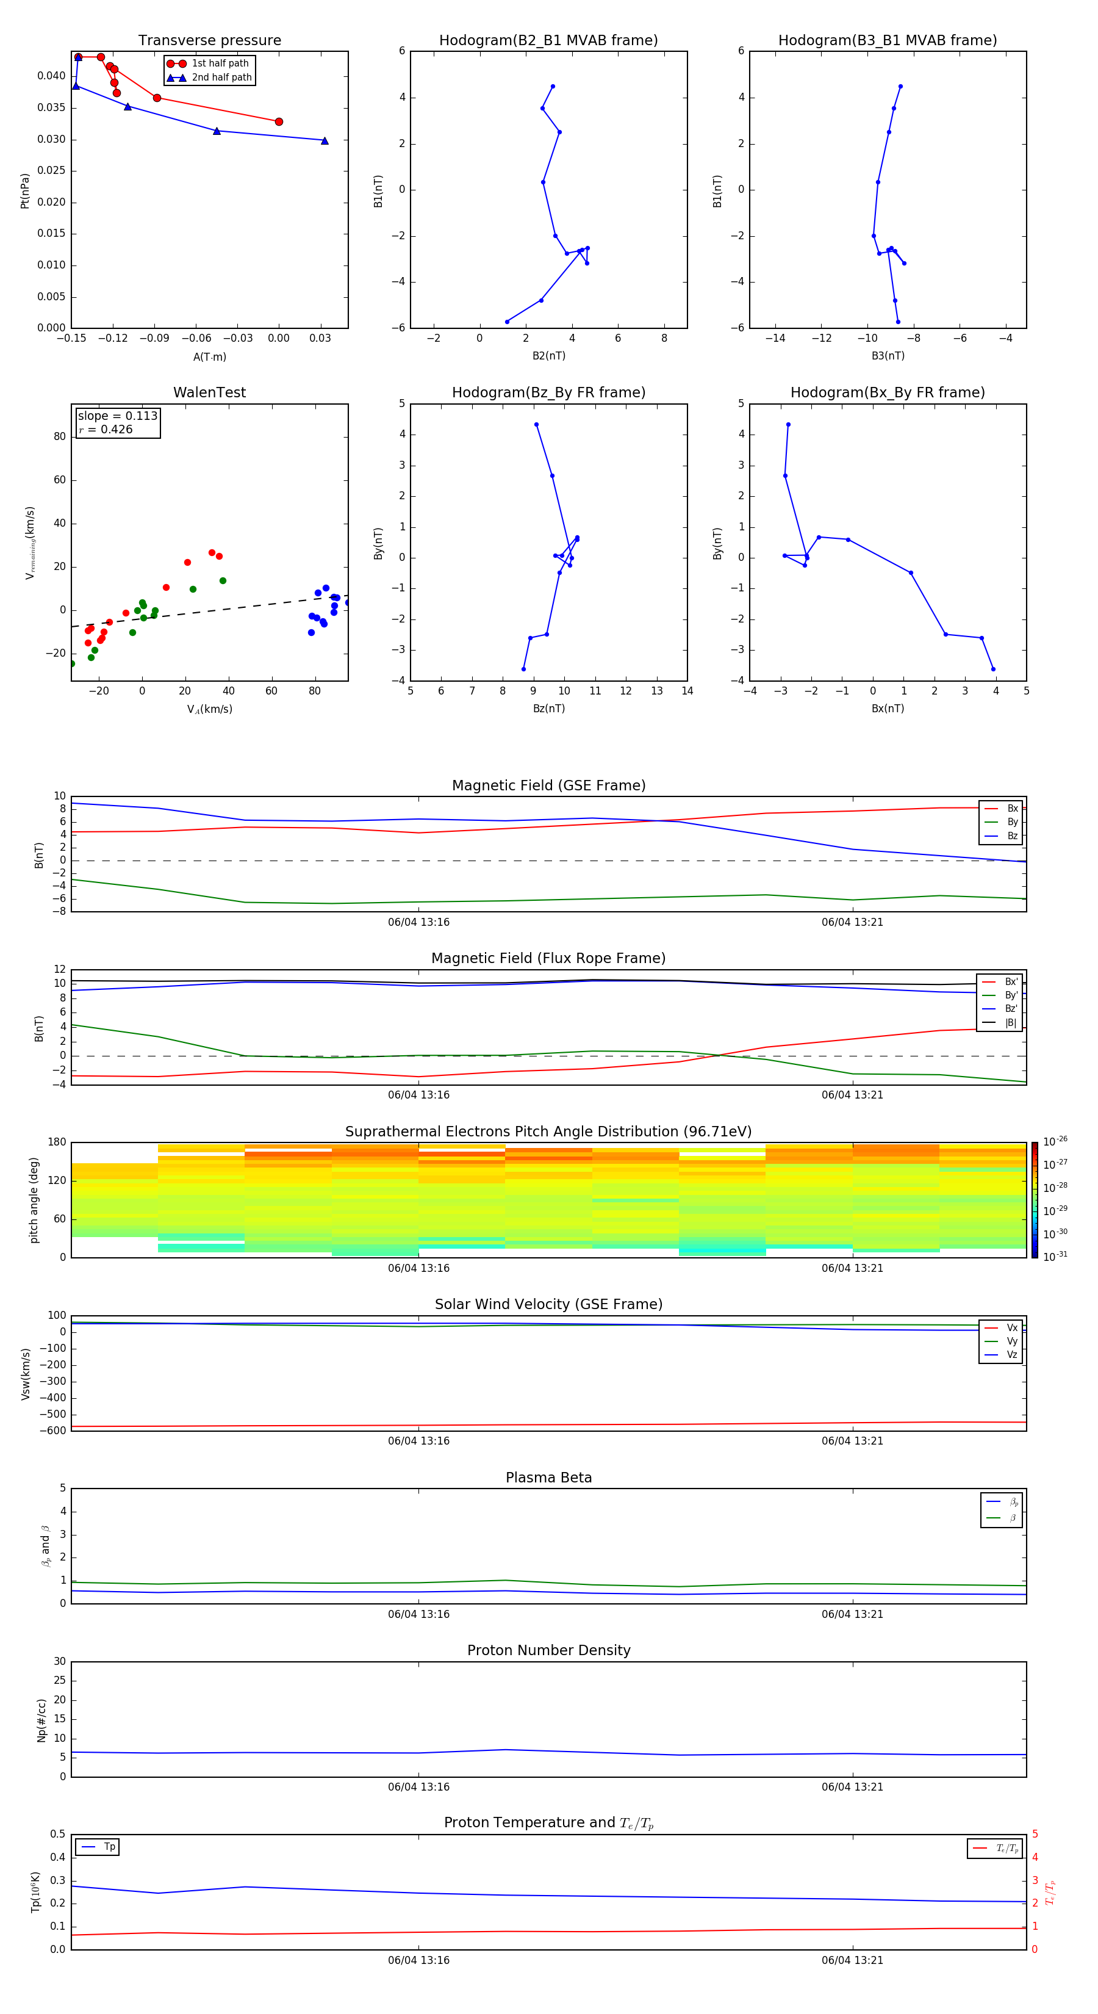Click 'Vy' in the Solar Wind legend
1098x2014 pixels.
click(1001, 1341)
